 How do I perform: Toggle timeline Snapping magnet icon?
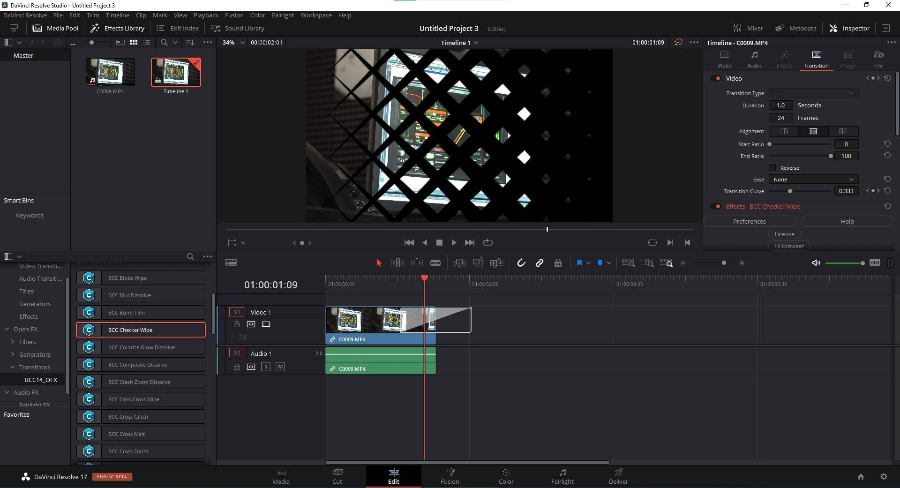pyautogui.click(x=521, y=263)
